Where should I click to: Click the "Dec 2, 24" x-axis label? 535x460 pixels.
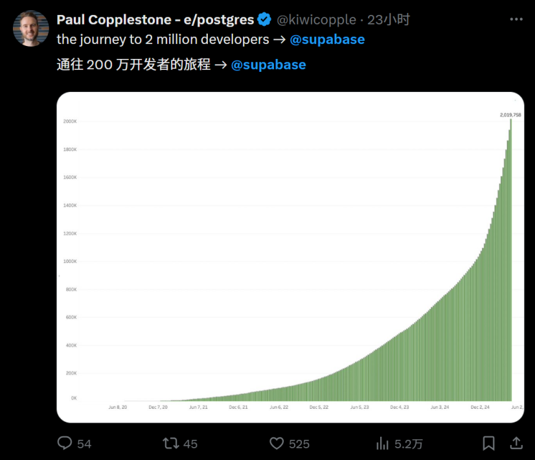coord(481,408)
